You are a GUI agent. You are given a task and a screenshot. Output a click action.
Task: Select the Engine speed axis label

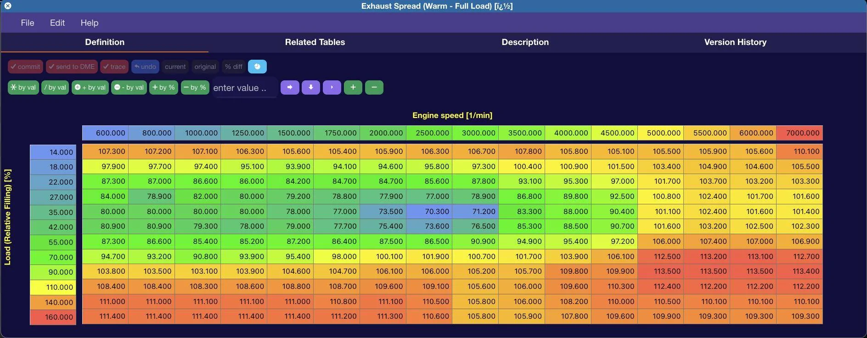tap(452, 115)
